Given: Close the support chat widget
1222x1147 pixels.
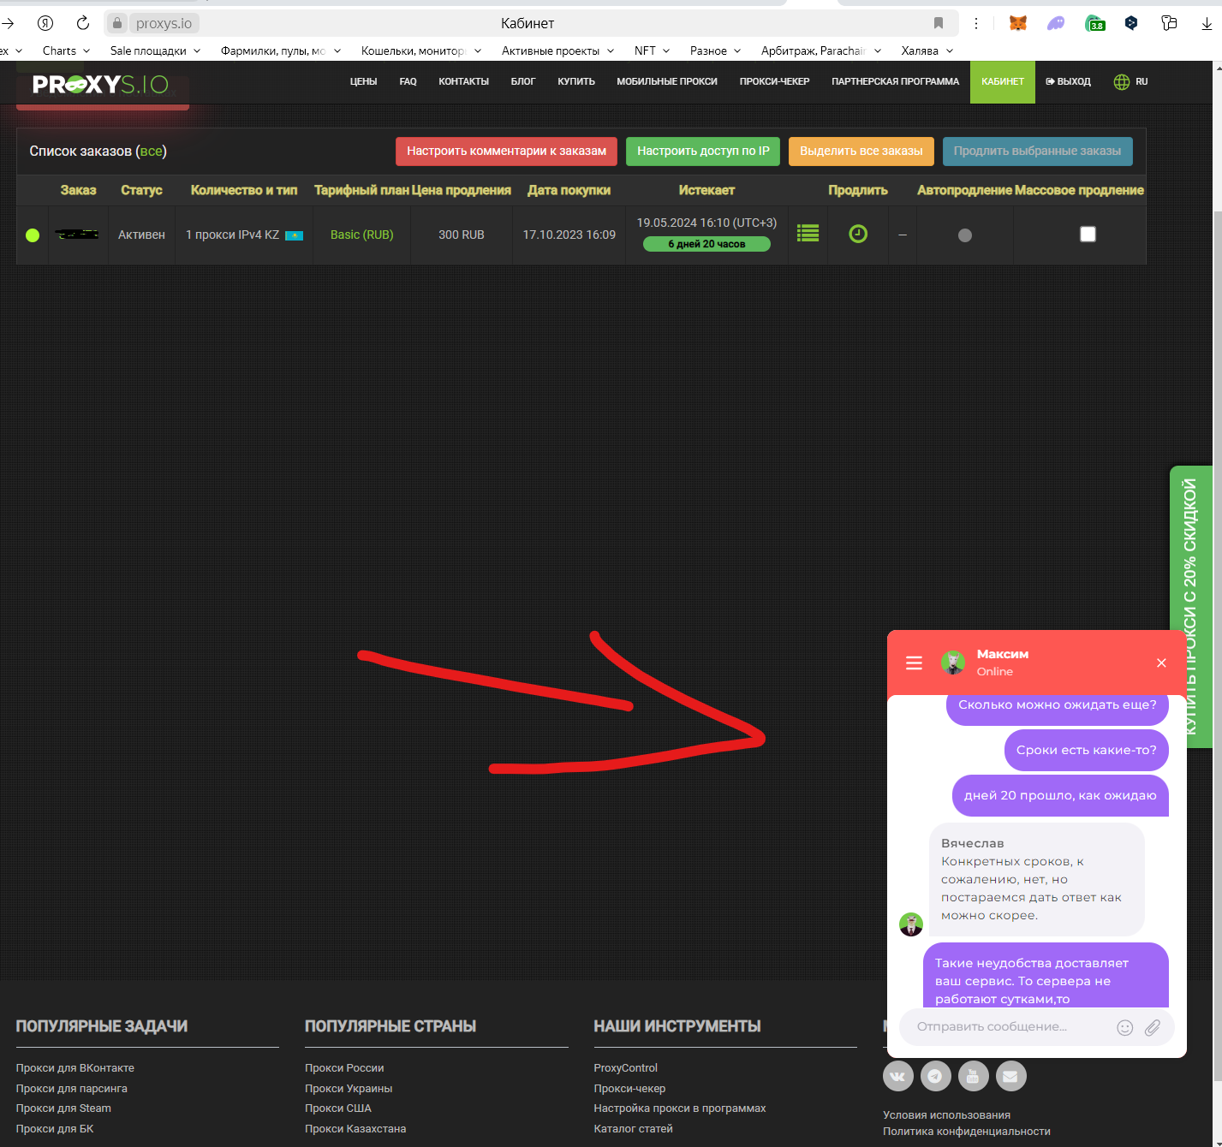Looking at the screenshot, I should 1161,663.
